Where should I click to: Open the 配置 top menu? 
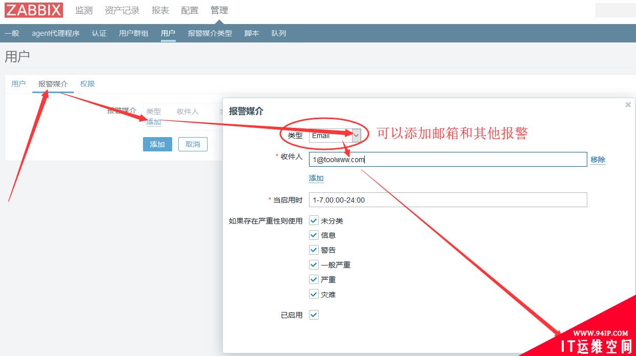(x=190, y=10)
